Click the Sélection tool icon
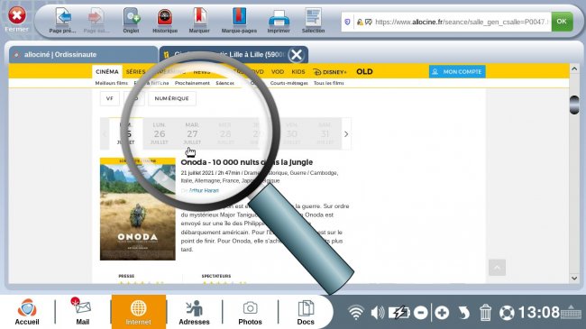 (x=313, y=17)
